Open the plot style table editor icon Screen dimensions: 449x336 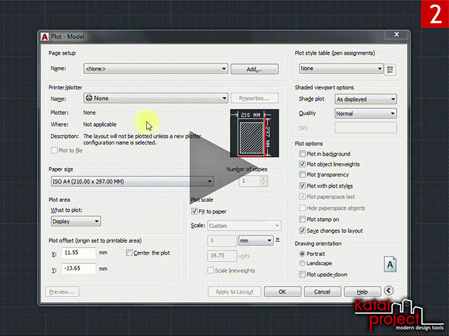click(x=390, y=69)
